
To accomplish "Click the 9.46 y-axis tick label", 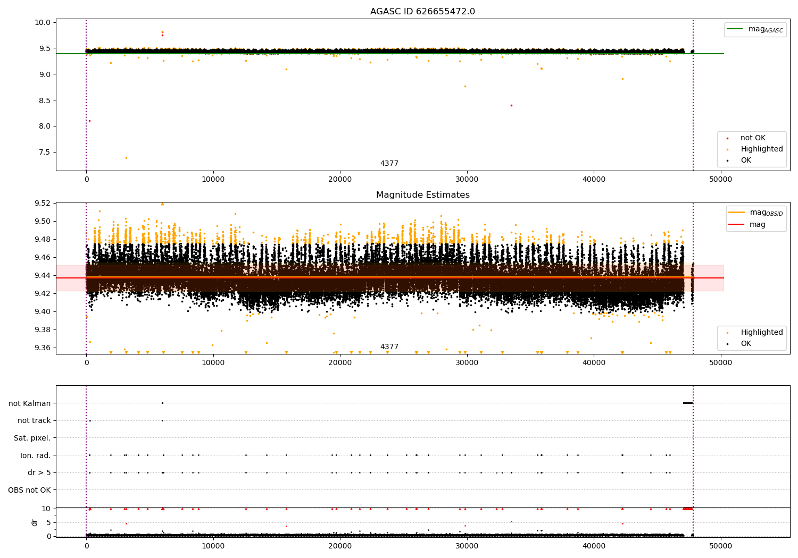I will click(43, 257).
